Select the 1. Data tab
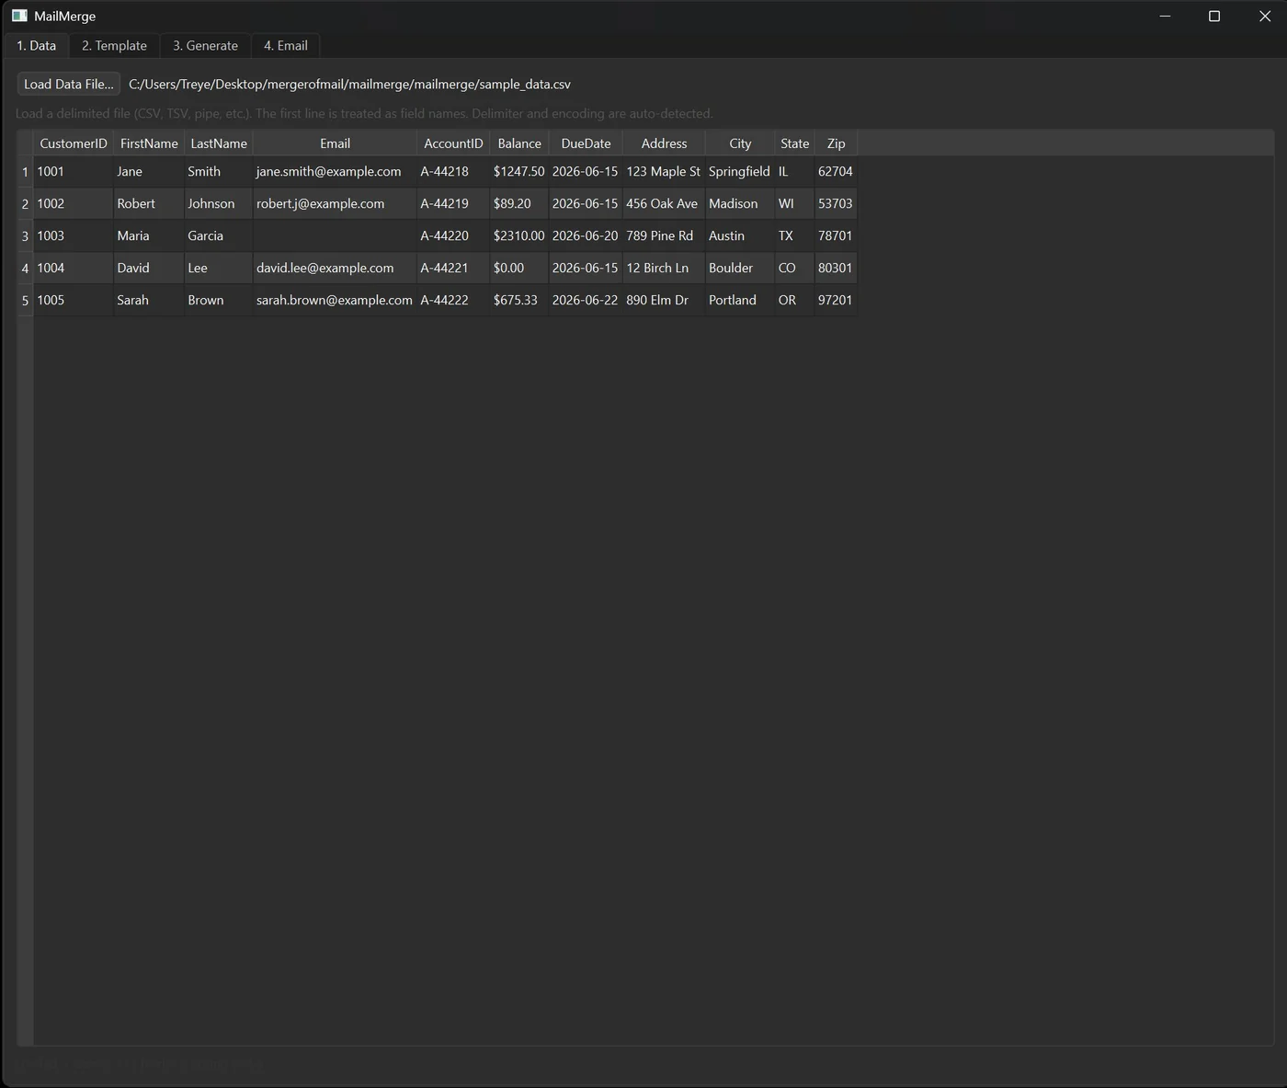This screenshot has width=1287, height=1088. click(37, 45)
